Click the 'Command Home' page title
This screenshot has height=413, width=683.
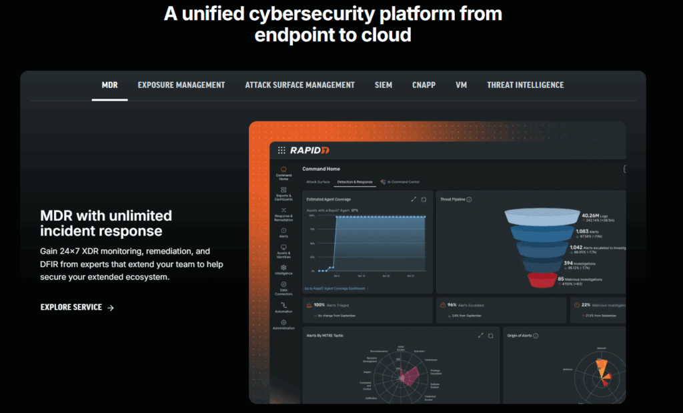click(321, 169)
